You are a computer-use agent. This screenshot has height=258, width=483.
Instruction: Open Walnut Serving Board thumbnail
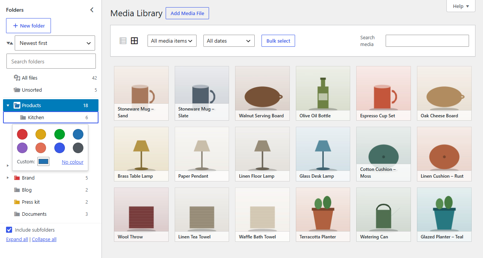click(x=262, y=94)
